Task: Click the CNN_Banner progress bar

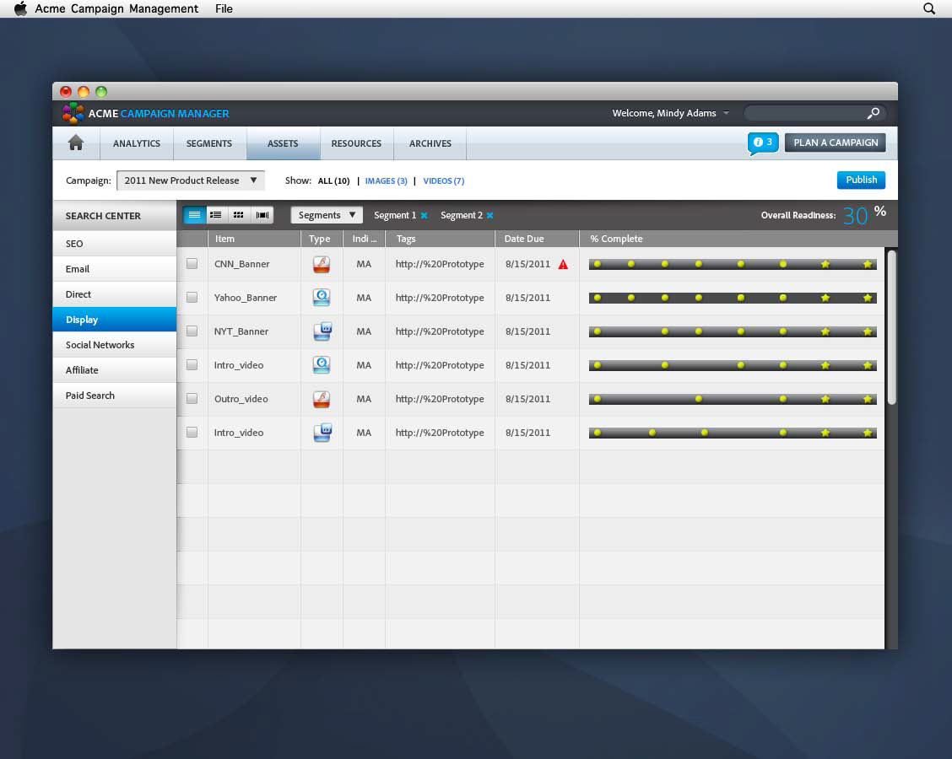Action: tap(733, 264)
